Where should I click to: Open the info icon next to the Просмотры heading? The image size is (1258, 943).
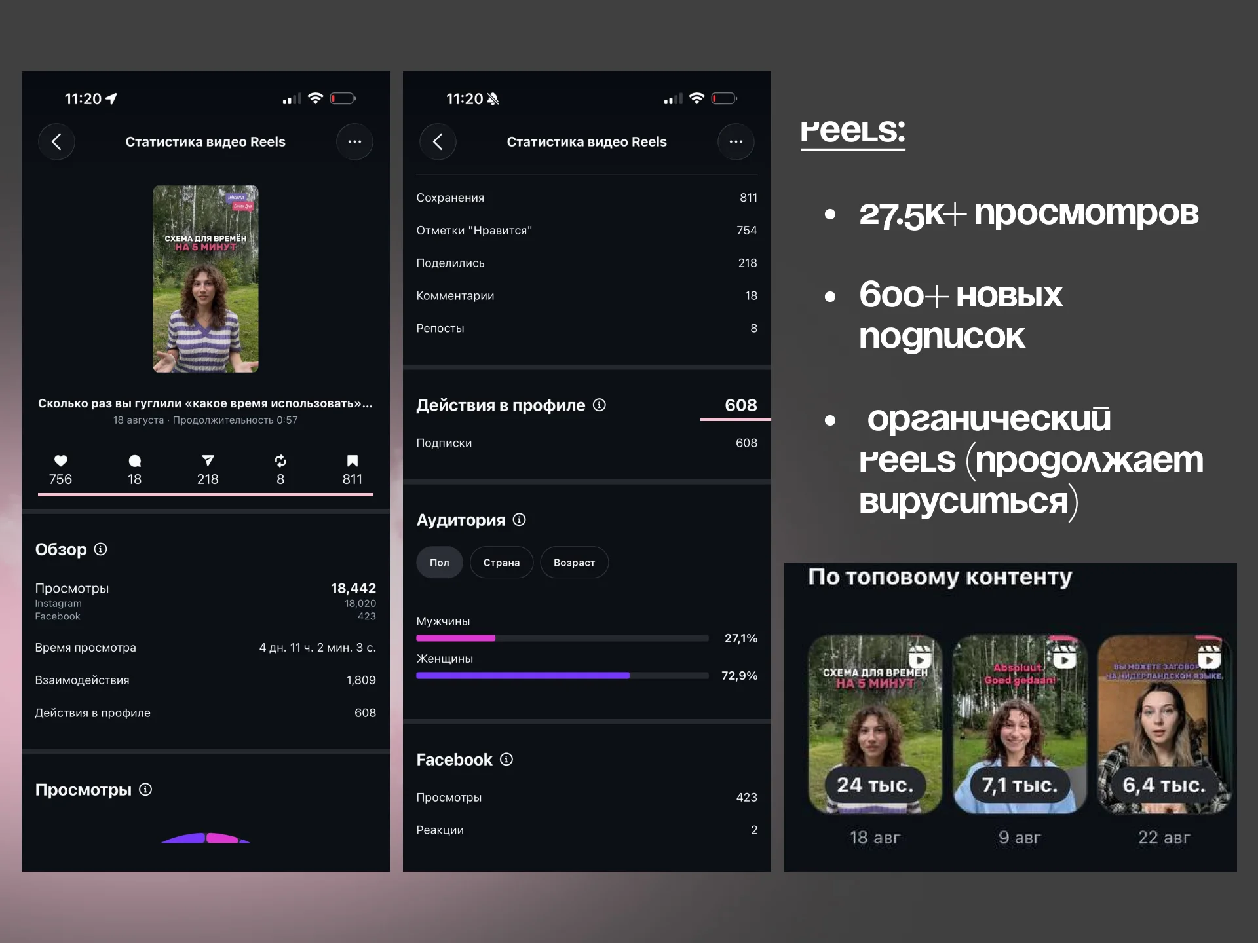click(x=145, y=789)
